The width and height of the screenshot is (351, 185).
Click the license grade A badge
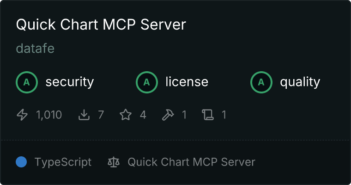click(146, 82)
